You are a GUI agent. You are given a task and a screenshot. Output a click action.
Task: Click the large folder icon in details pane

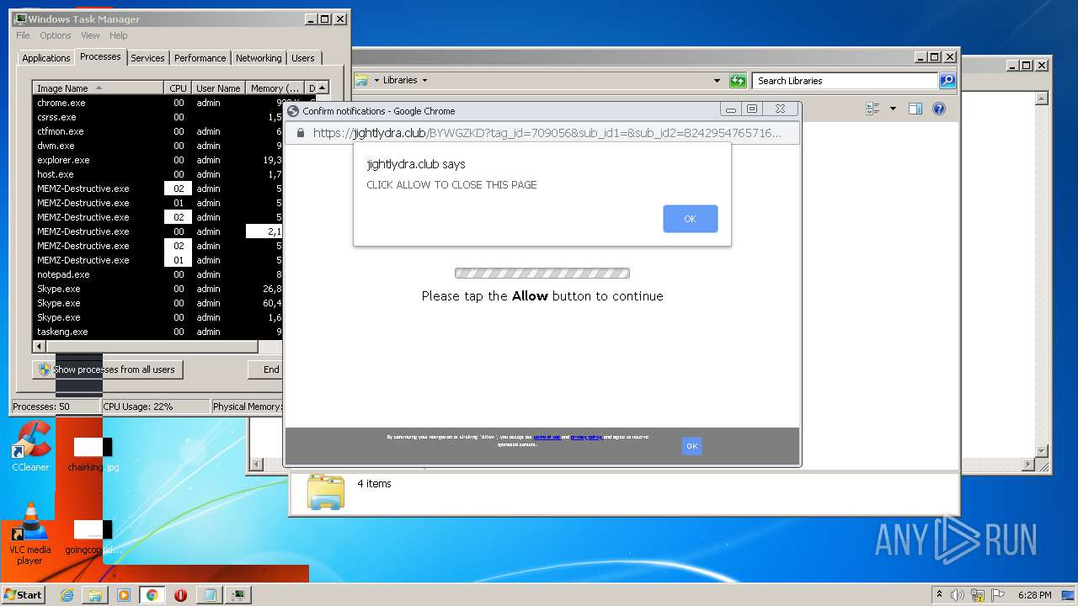click(x=326, y=492)
